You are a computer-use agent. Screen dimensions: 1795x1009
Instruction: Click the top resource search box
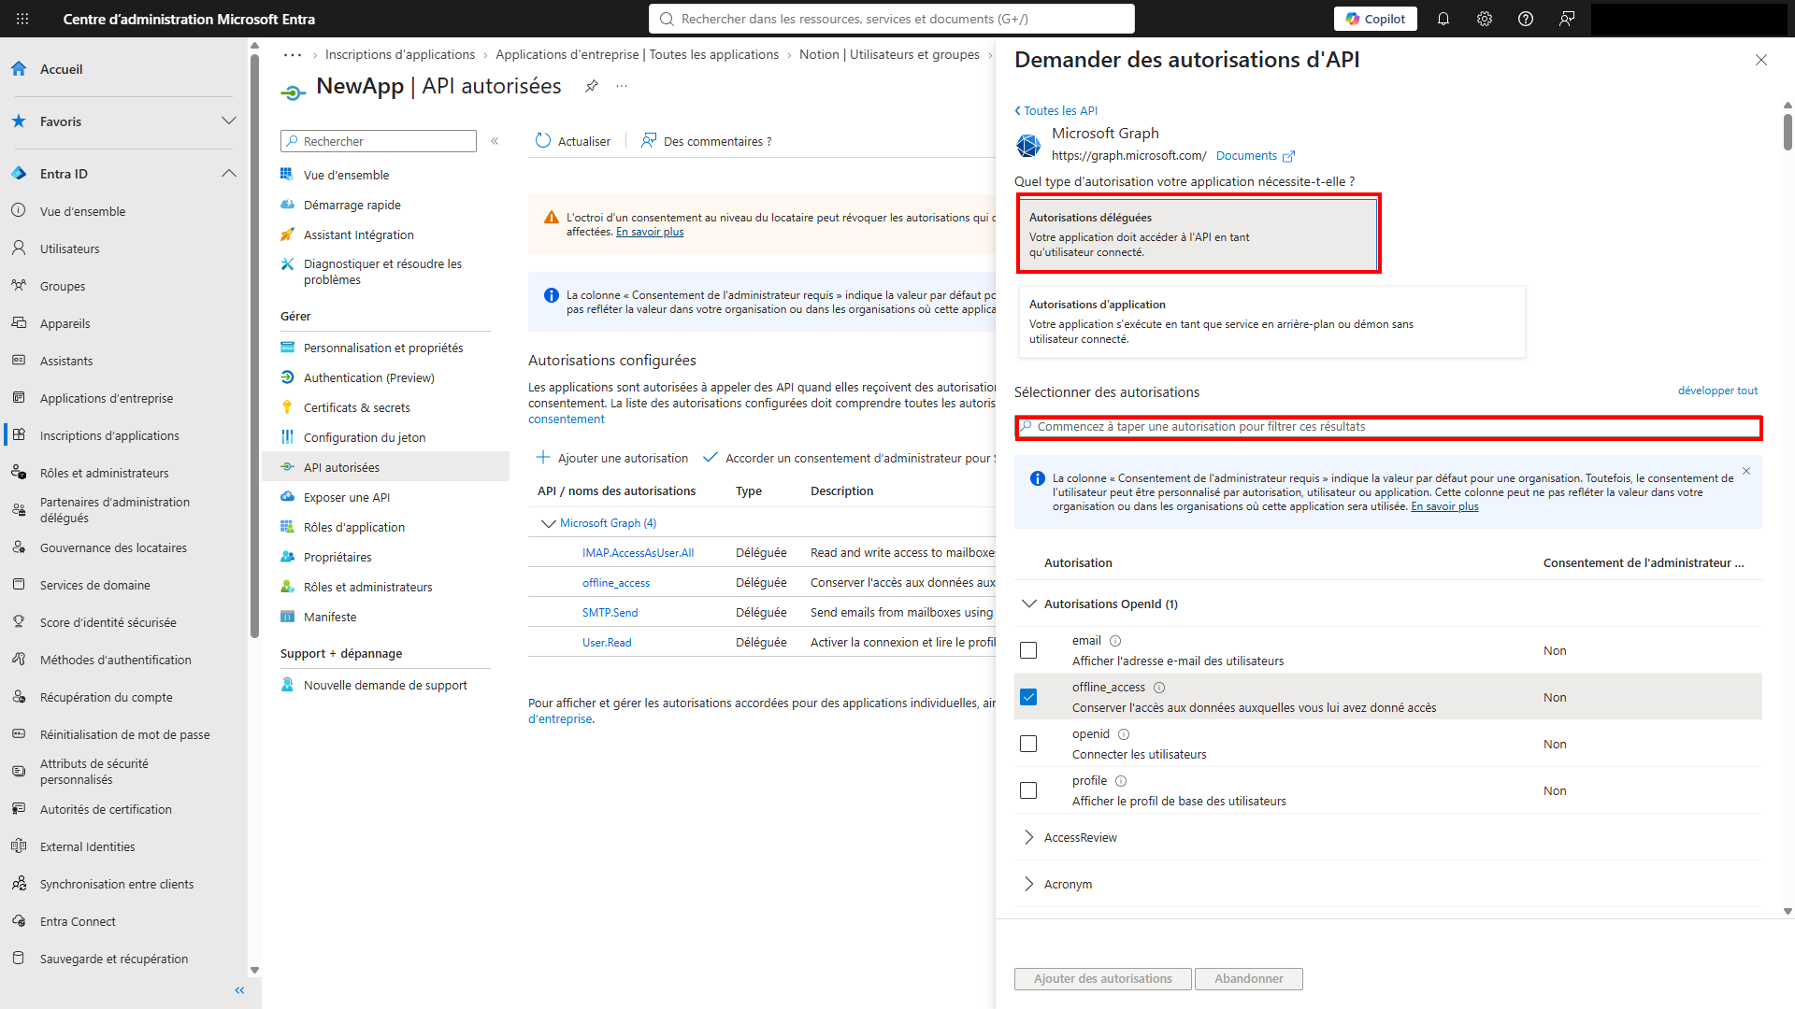tap(892, 19)
